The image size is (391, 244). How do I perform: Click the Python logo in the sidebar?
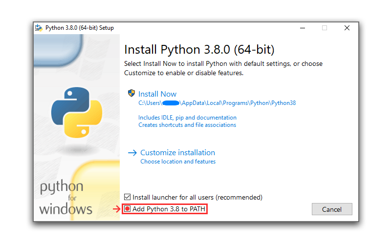[x=77, y=112]
